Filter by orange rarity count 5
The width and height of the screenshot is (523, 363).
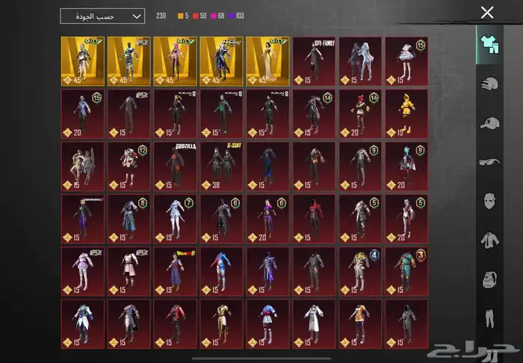(182, 16)
